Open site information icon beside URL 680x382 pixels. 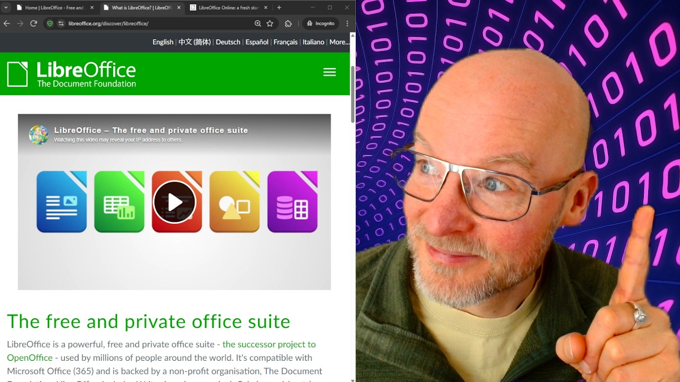[61, 23]
